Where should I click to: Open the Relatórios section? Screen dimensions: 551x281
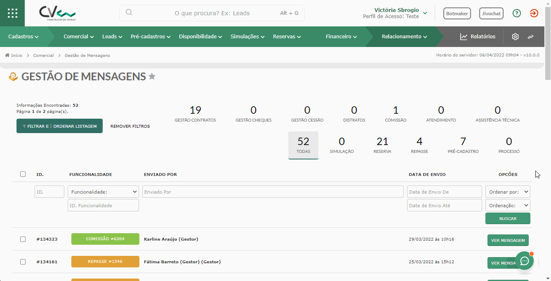[x=478, y=37]
